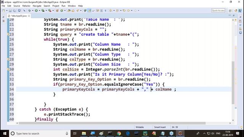Click the Open Task icon
The height and width of the screenshot is (137, 244).
click(73, 11)
